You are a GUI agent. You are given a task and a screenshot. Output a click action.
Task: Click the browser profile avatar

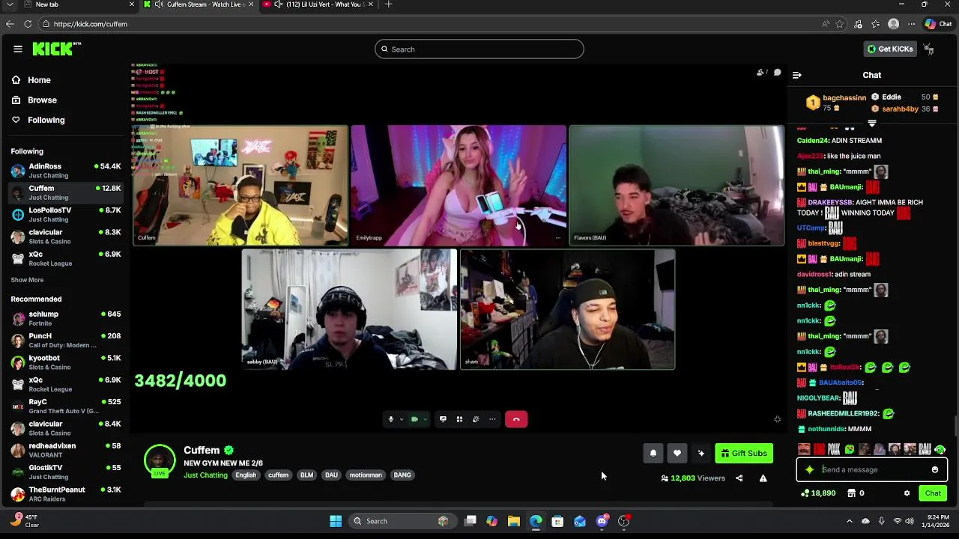coord(893,24)
